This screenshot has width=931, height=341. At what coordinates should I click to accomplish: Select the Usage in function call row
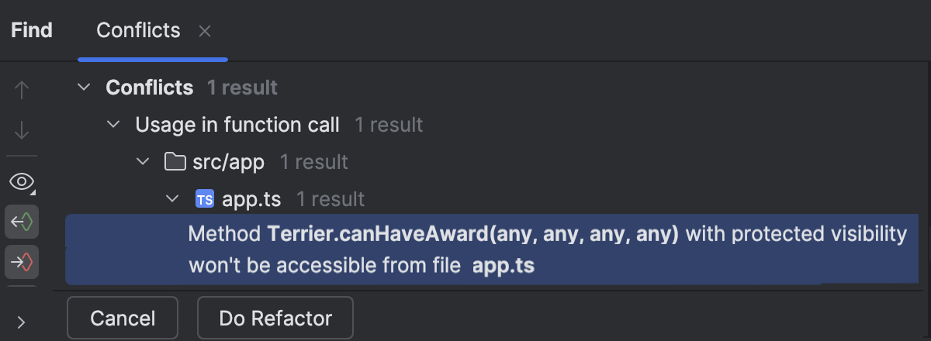tap(498, 124)
